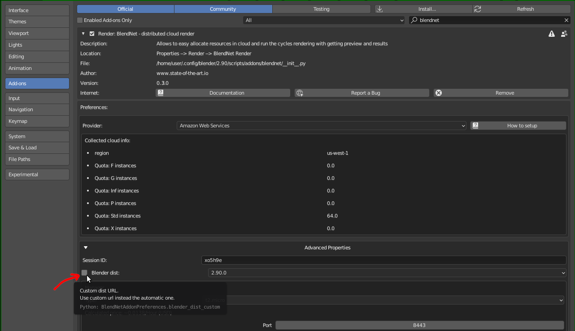Click the Quota: G instances label

pyautogui.click(x=116, y=178)
